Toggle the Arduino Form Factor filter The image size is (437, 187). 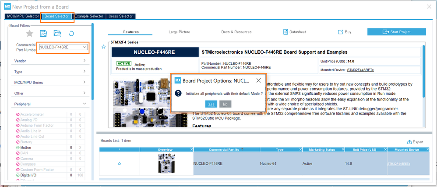(x=18, y=125)
